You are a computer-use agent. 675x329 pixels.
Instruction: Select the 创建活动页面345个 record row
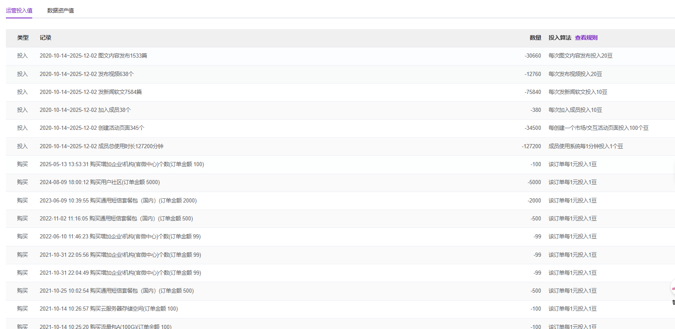point(92,128)
